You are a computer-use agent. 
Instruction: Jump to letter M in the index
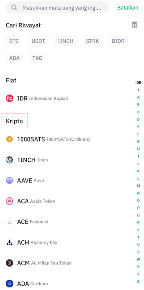pos(138,186)
